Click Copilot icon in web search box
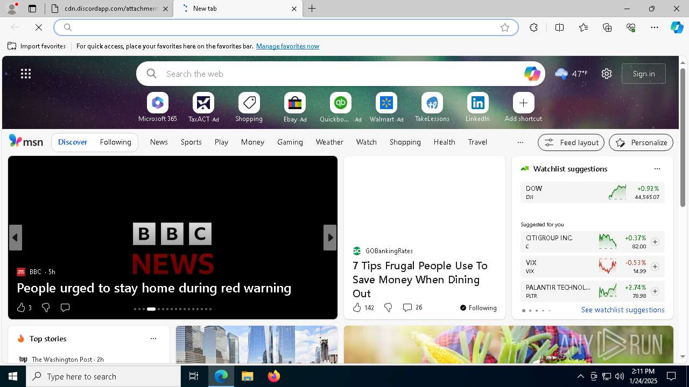This screenshot has height=387, width=689. tap(532, 74)
